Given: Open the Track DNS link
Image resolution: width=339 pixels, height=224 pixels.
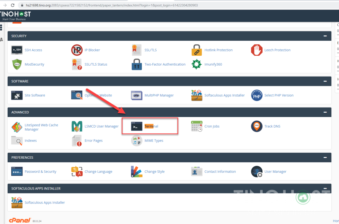Looking at the screenshot, I should [272, 126].
